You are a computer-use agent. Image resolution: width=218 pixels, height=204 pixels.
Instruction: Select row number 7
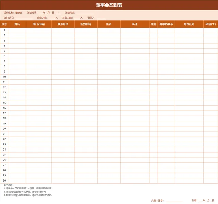4,61
